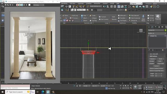Open the Arnold menu
The height and width of the screenshot is (94, 167).
tap(112, 3)
